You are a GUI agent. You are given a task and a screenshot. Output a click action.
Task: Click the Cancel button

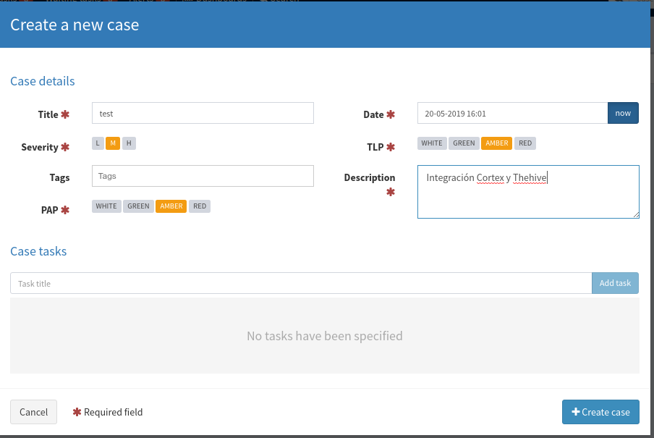click(x=33, y=412)
